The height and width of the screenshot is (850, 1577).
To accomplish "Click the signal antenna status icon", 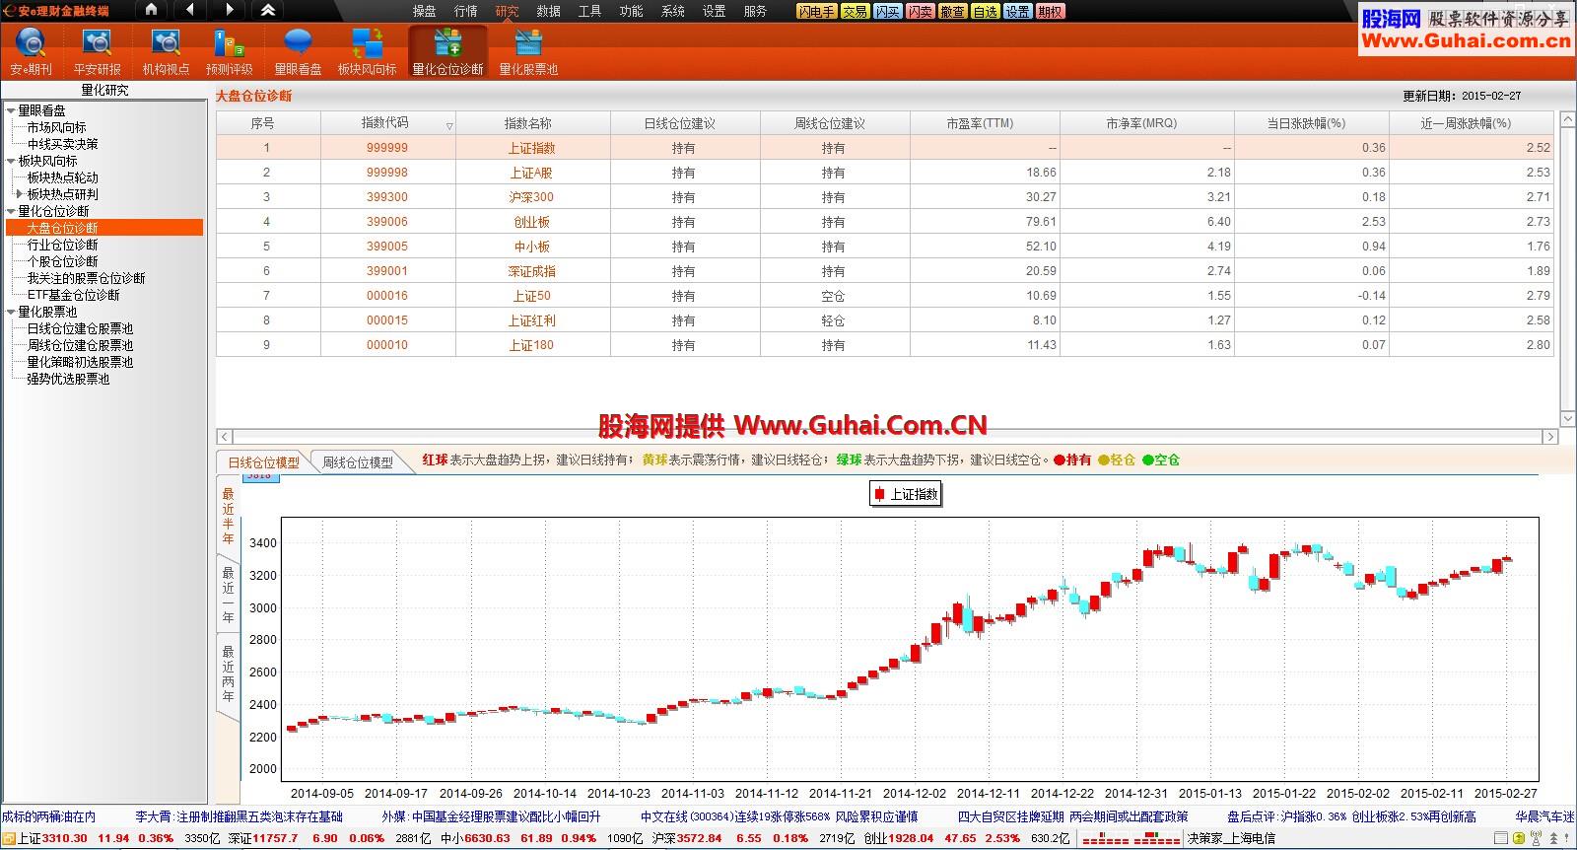I will click(x=1538, y=838).
